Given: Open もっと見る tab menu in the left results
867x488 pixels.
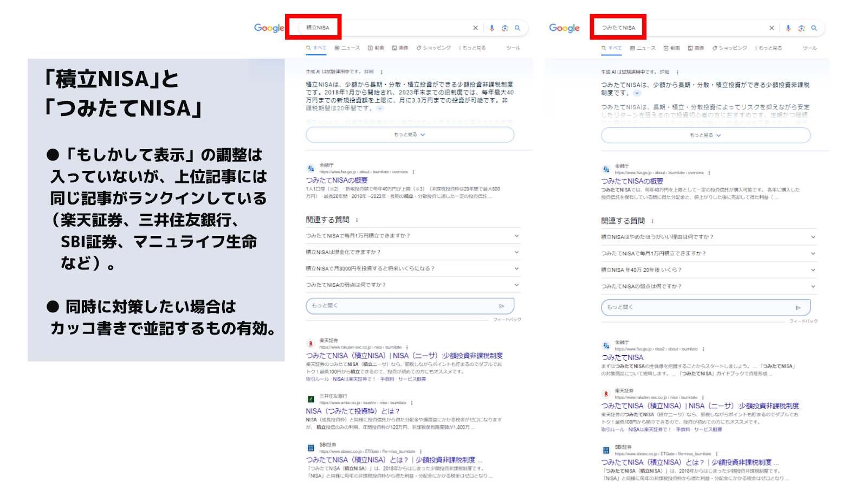Looking at the screenshot, I should click(473, 48).
